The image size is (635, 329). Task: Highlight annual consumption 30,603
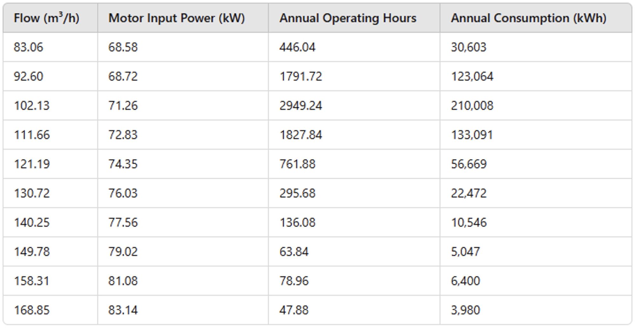point(469,47)
